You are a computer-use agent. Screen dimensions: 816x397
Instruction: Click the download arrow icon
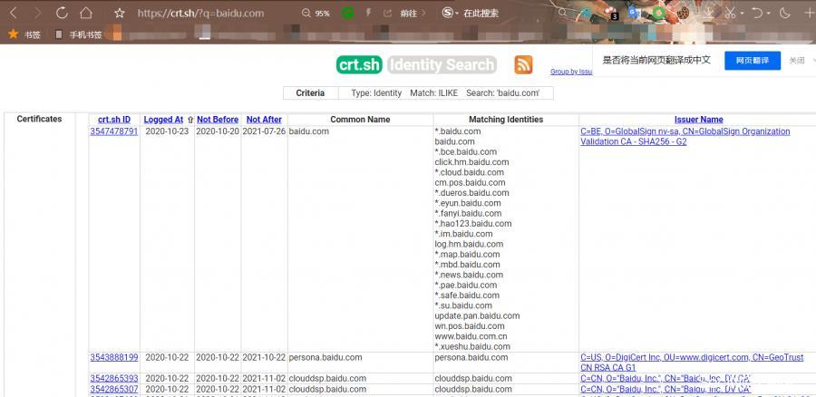point(708,14)
